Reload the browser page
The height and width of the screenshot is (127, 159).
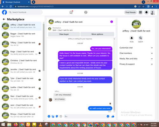point(10,6)
